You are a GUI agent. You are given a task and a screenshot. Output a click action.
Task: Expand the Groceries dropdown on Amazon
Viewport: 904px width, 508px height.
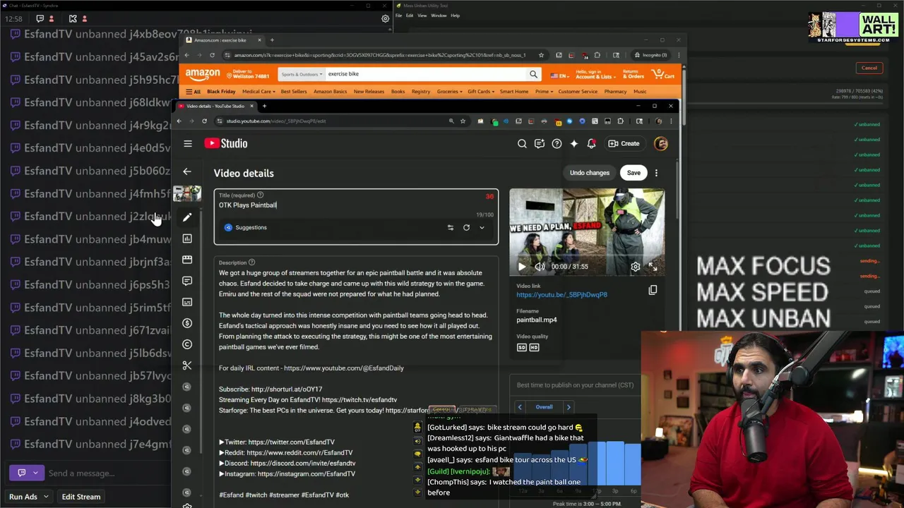[449, 92]
